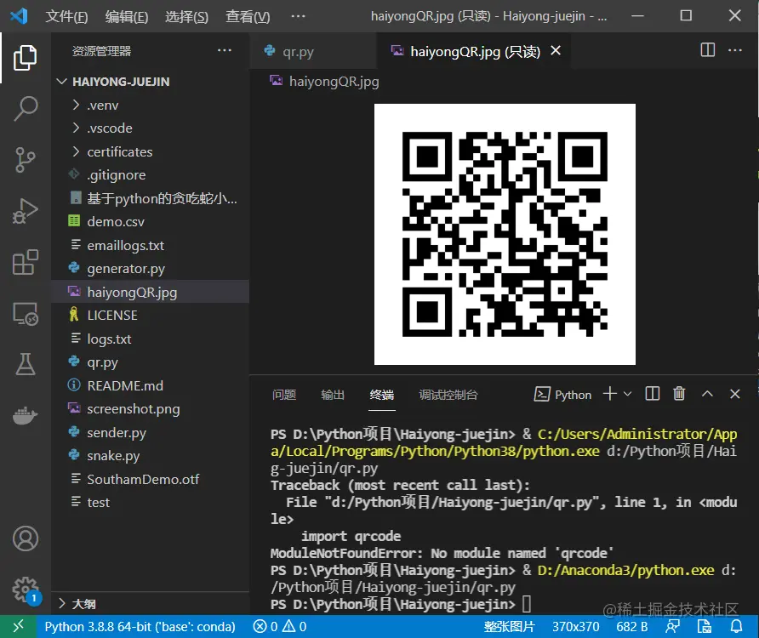
Task: Switch to the 问题 problems tab
Action: 284,395
